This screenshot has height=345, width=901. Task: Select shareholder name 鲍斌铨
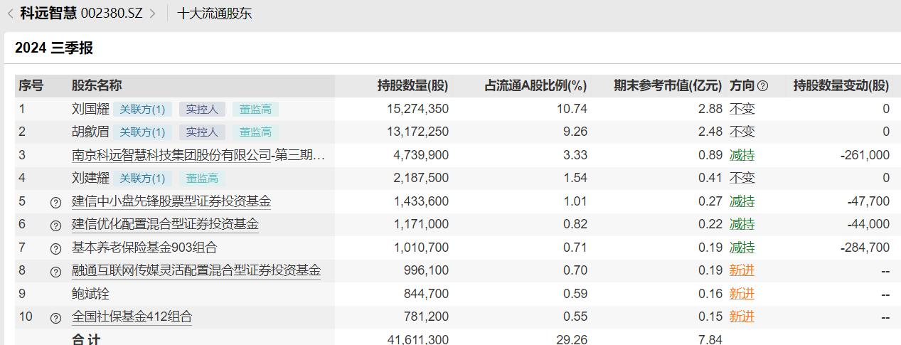pos(90,294)
